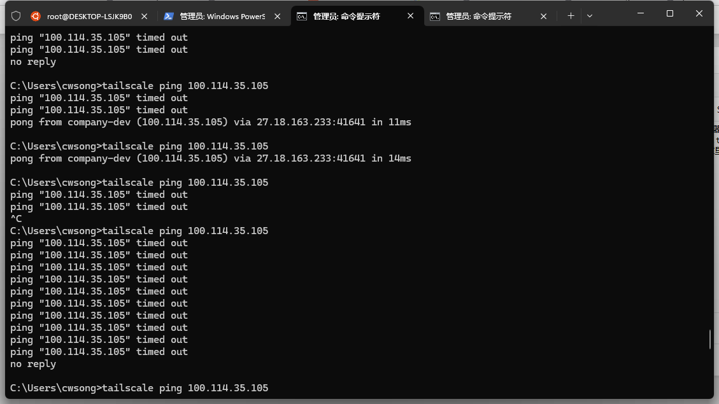Screen dimensions: 719x404
Task: Maximize the Windows Terminal window
Action: (x=670, y=14)
